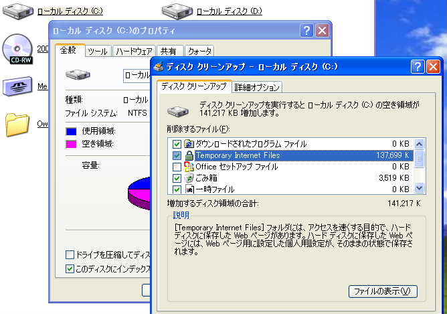Click the volume label input field
Viewport: 447px width, 314px height.
(x=137, y=76)
